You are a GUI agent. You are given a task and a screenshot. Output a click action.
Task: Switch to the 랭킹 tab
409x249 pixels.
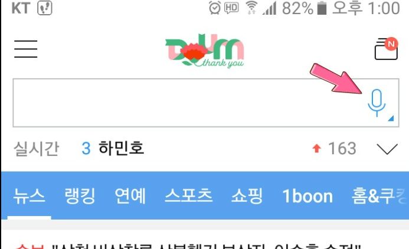pyautogui.click(x=80, y=195)
